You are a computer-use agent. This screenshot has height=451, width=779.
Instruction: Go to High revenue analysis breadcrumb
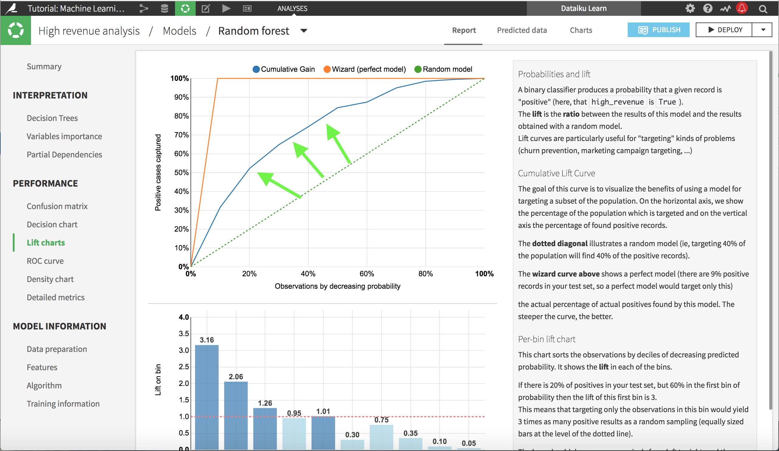coord(89,31)
